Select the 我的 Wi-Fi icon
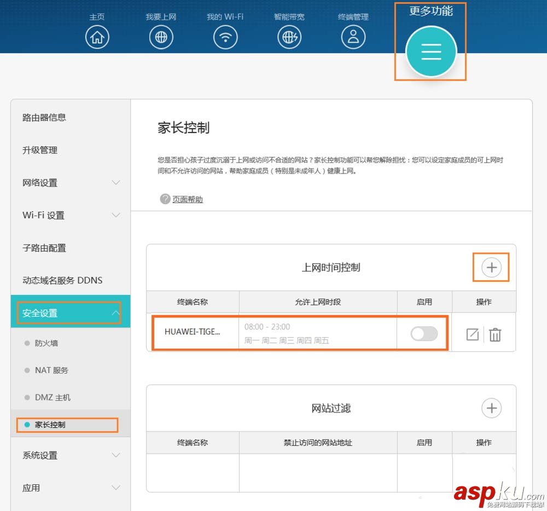Image resolution: width=547 pixels, height=511 pixels. tap(225, 37)
